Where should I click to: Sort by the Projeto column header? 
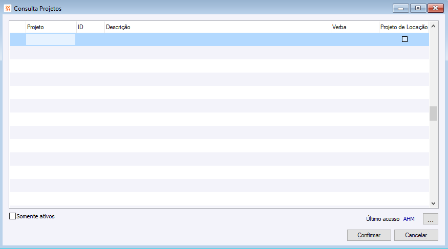tap(51, 27)
